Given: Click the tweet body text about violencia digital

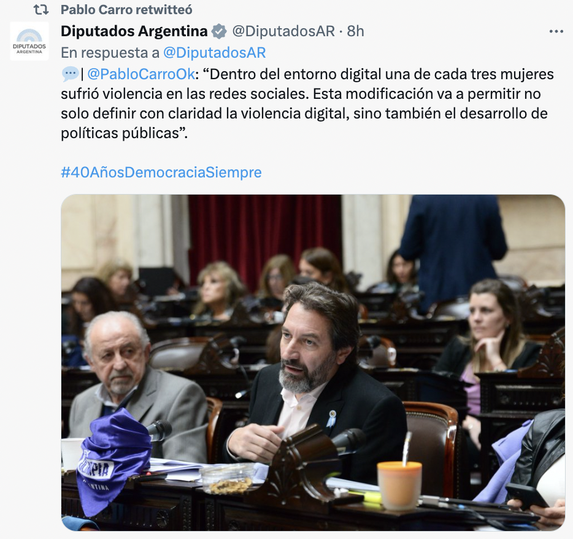Looking at the screenshot, I should pos(307,104).
